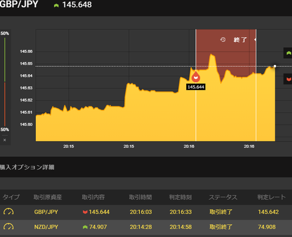Click expiry time 20:14:58
This screenshot has height=237, width=292.
click(x=181, y=227)
